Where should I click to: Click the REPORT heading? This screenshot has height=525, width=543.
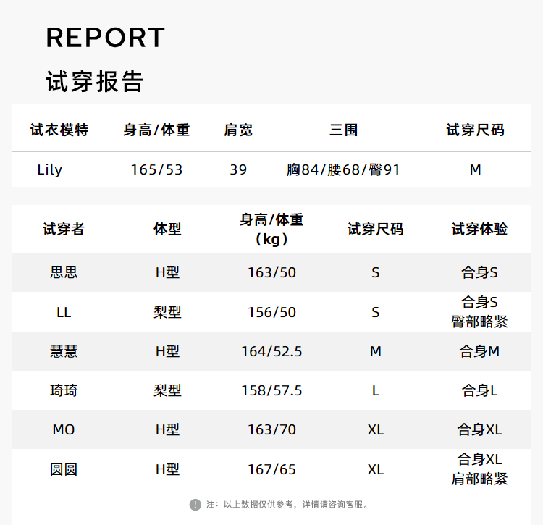pos(106,38)
